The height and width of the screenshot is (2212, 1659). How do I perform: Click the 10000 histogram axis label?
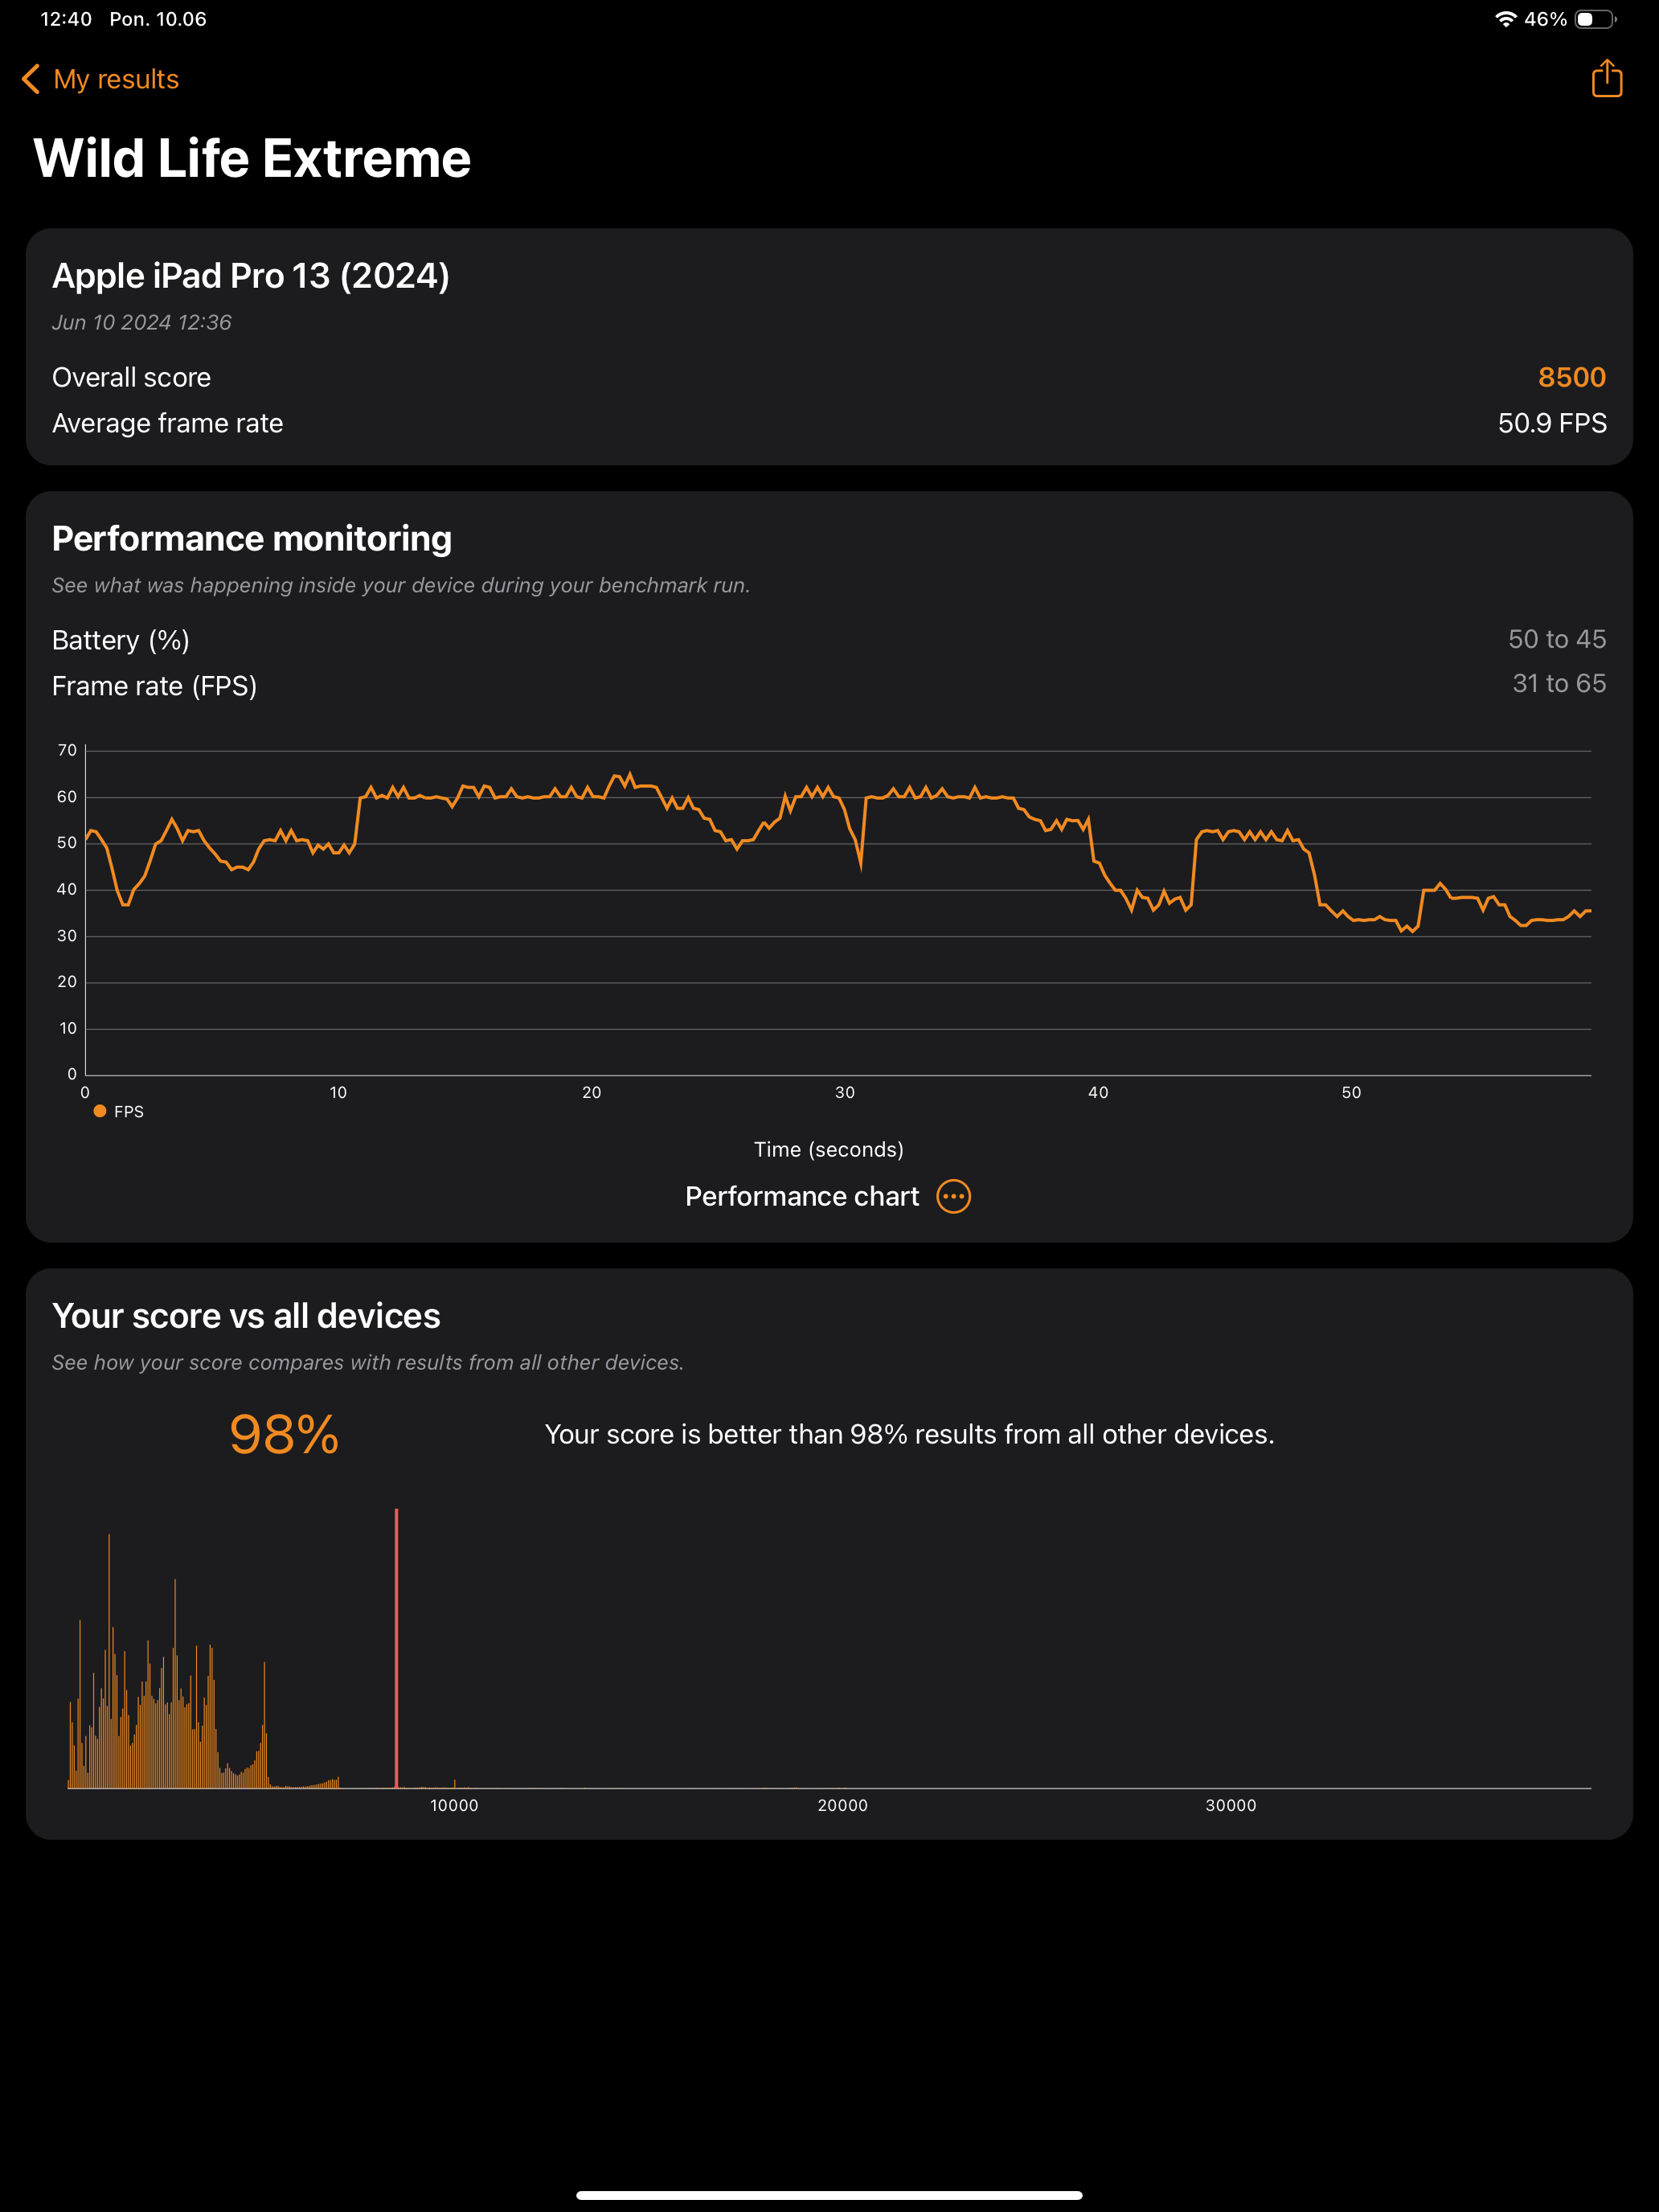pos(454,1805)
